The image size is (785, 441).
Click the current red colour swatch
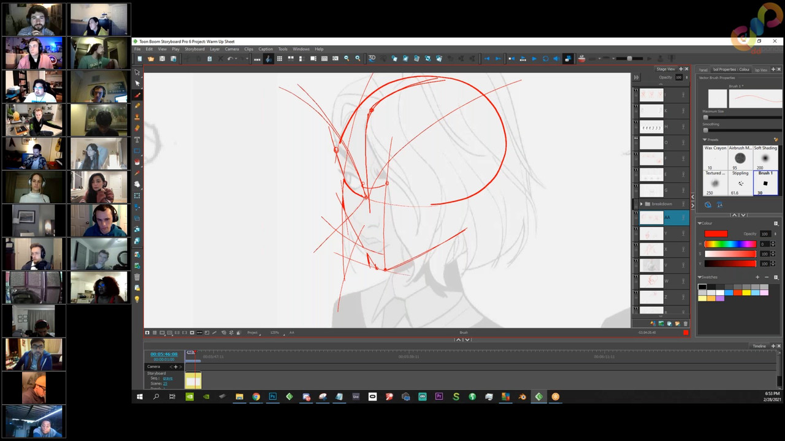(716, 234)
